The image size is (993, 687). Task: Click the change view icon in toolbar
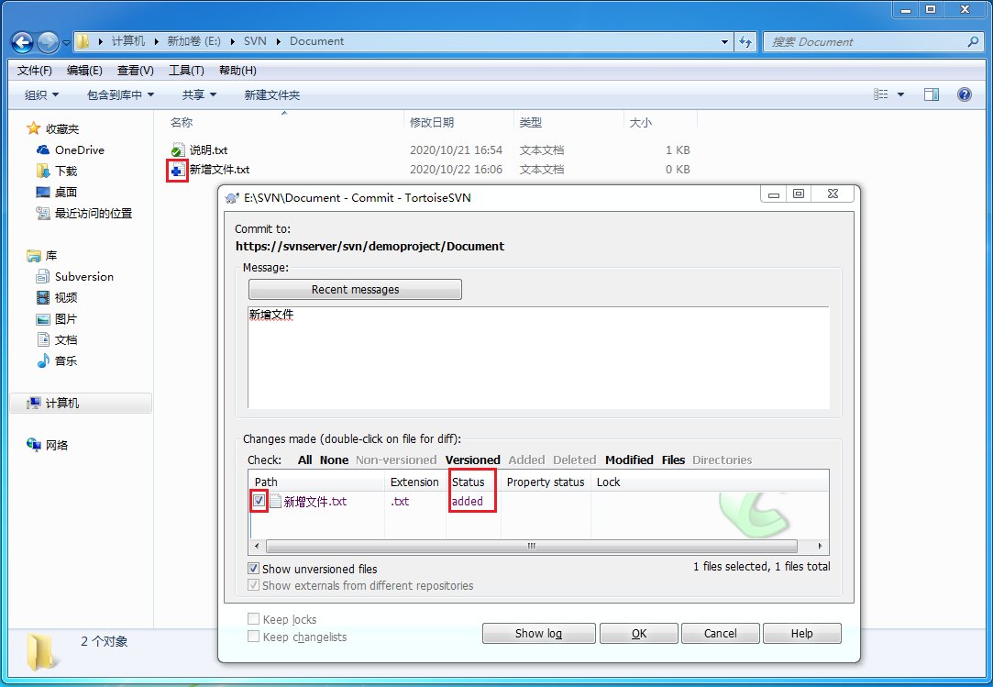(x=880, y=94)
